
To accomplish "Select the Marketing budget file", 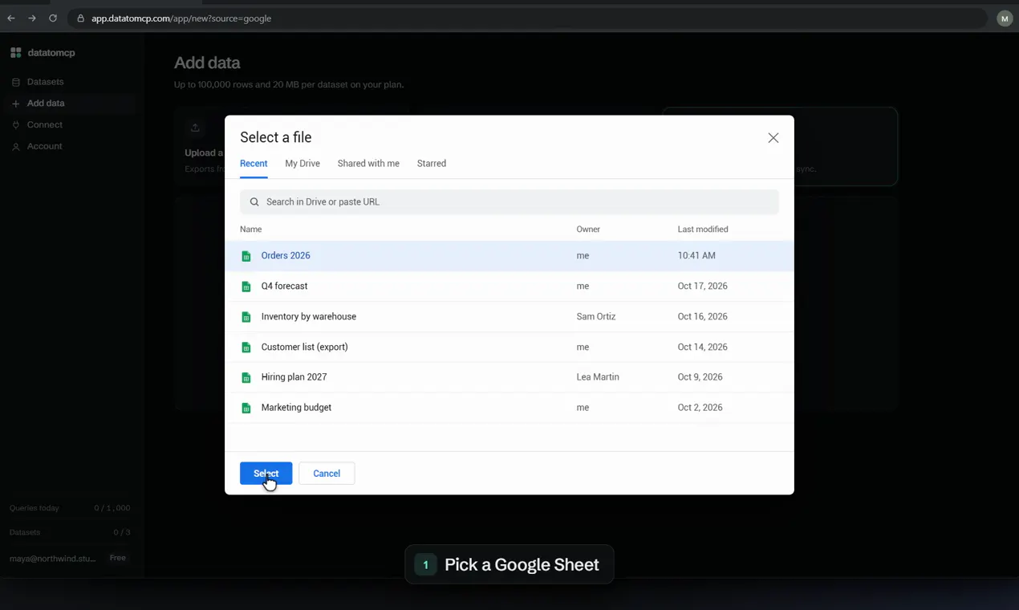I will tap(509, 408).
